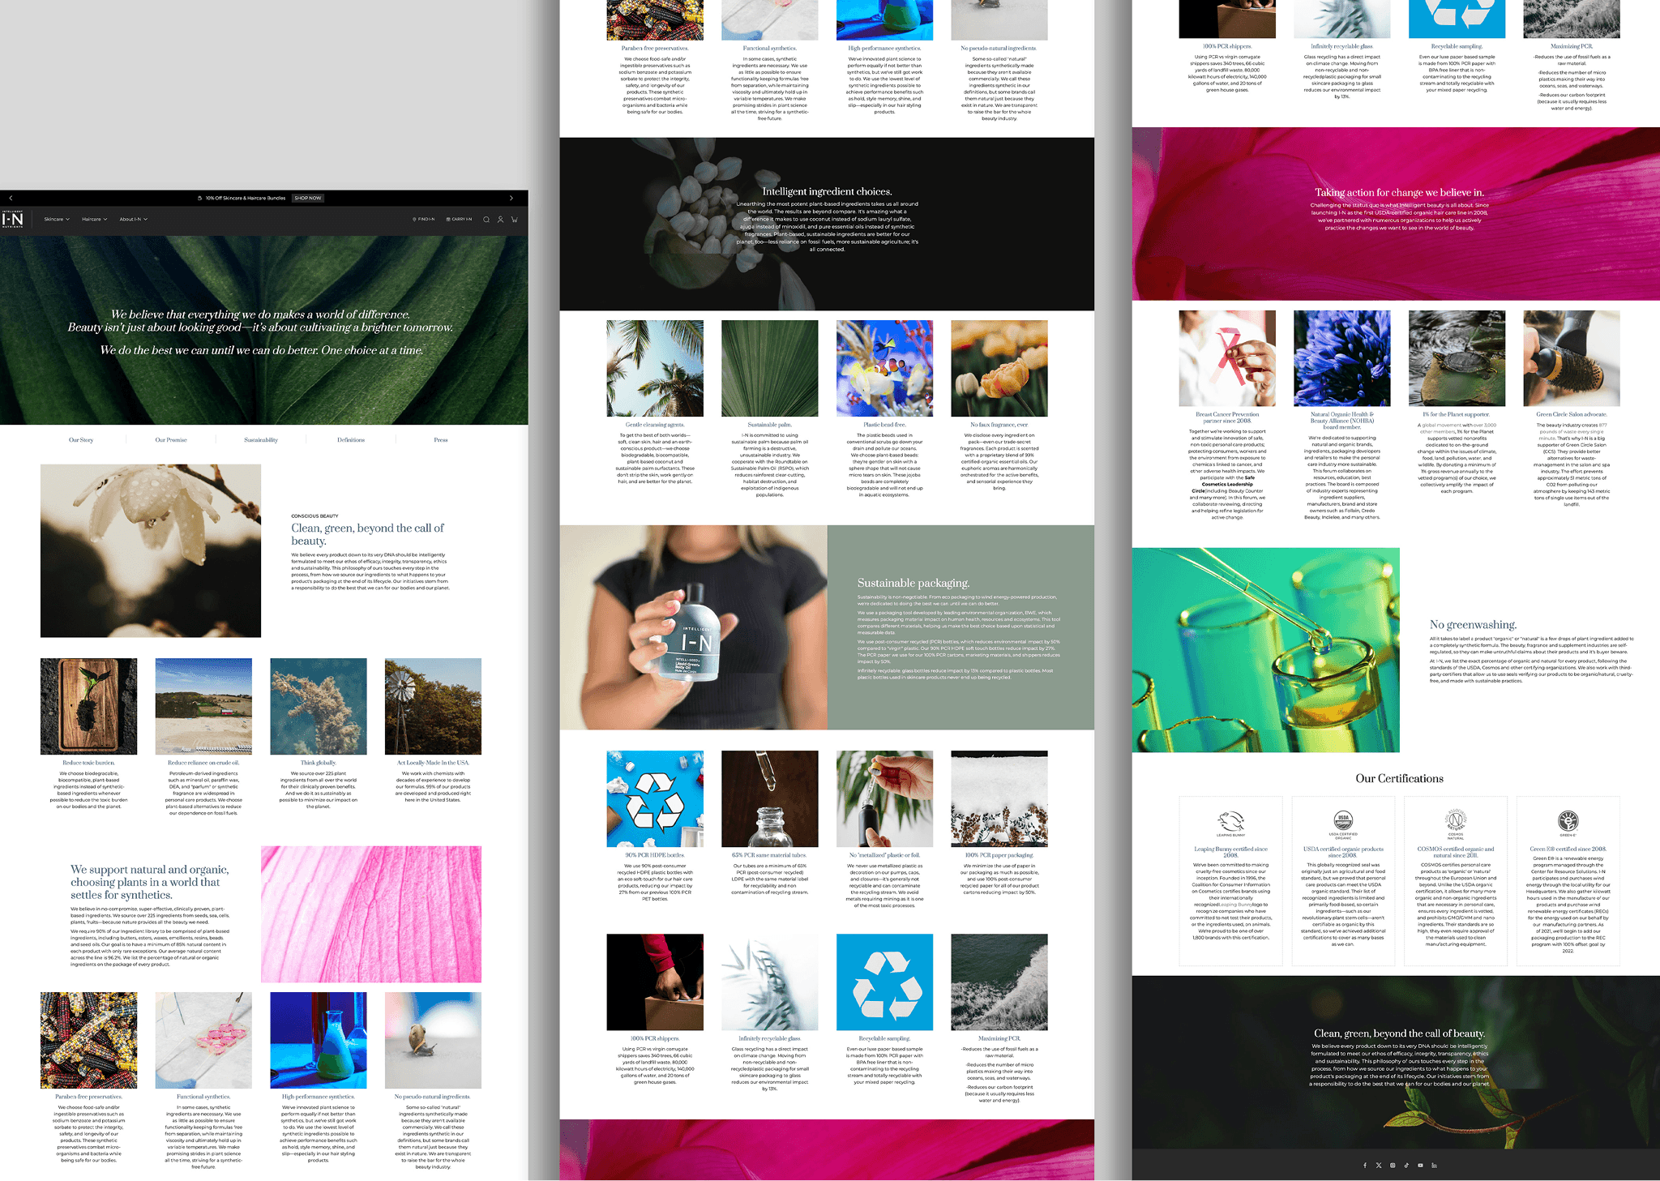Click the COSMOS Natural certification logo
Viewport: 1660px width, 1181px height.
1456,823
